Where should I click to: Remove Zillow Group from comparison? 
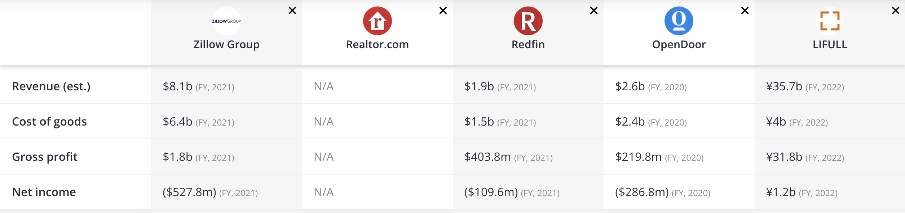pyautogui.click(x=292, y=11)
